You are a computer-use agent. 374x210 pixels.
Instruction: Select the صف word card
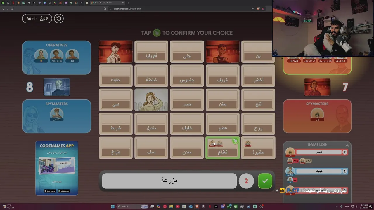pos(151,148)
